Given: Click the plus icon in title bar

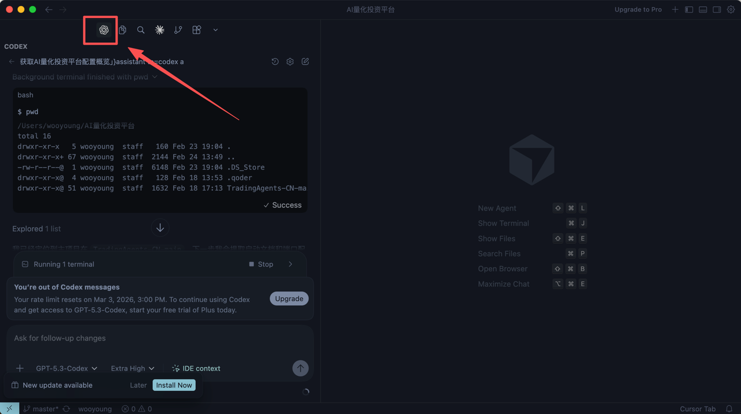Looking at the screenshot, I should pos(675,9).
